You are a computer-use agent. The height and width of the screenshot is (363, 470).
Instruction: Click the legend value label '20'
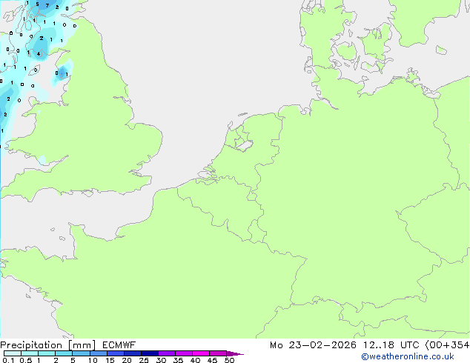tap(127, 360)
